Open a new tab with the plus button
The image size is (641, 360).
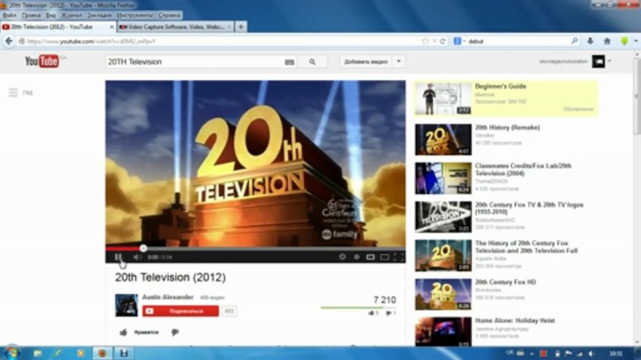[241, 27]
